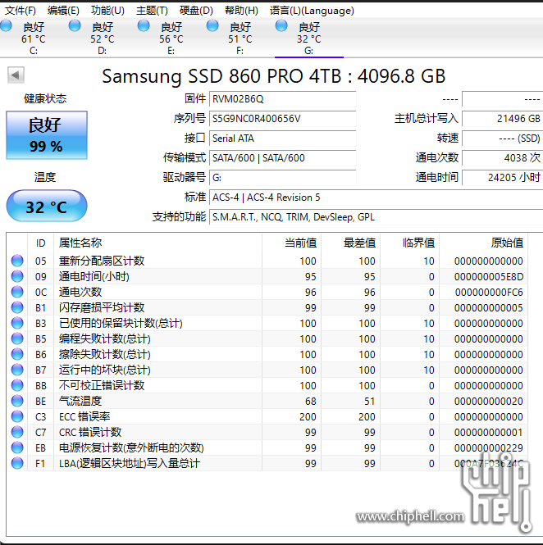Select the 闪存磨损平均计数 attribute name
Screen dimensions: 543x545
tap(102, 307)
